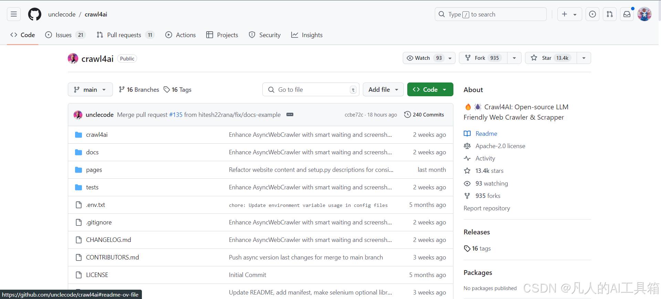Open the Projects tab
The height and width of the screenshot is (299, 661).
(x=222, y=35)
